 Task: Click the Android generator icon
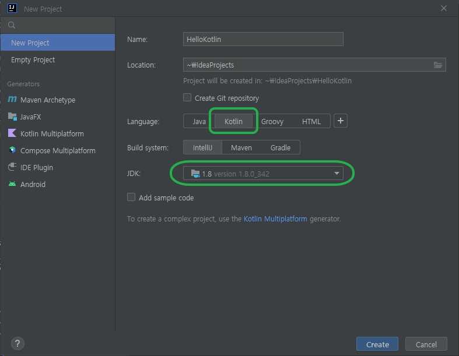point(12,184)
